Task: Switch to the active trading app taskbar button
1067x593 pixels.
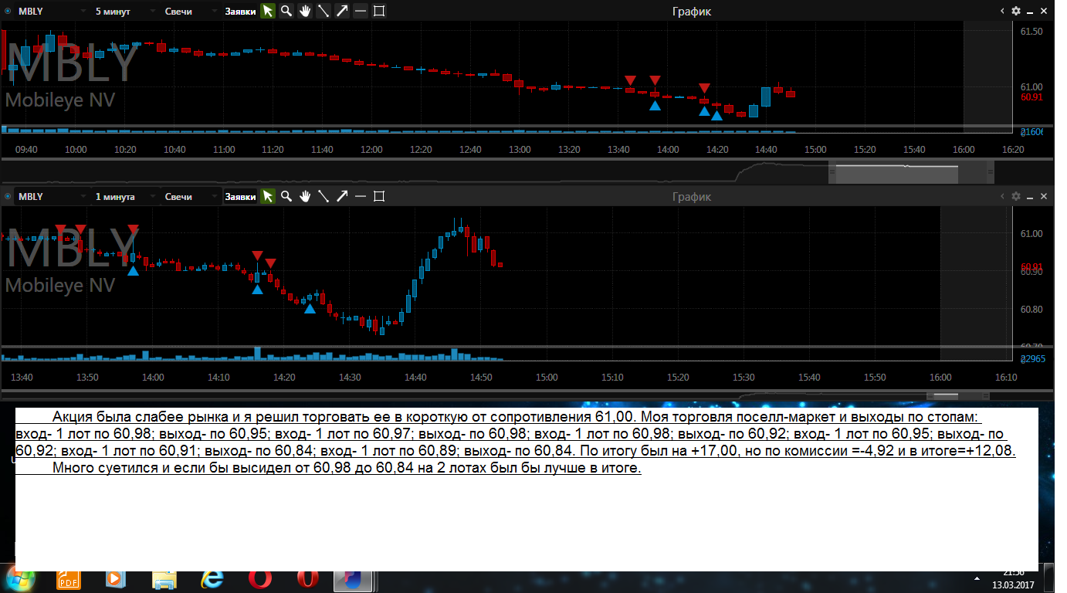Action: click(354, 579)
